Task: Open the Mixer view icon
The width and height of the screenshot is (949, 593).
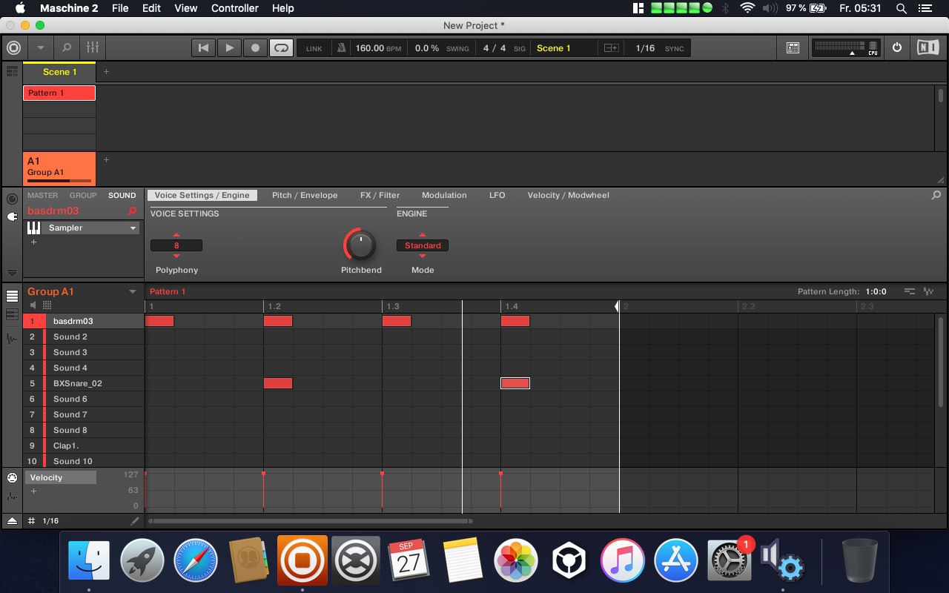Action: (93, 48)
